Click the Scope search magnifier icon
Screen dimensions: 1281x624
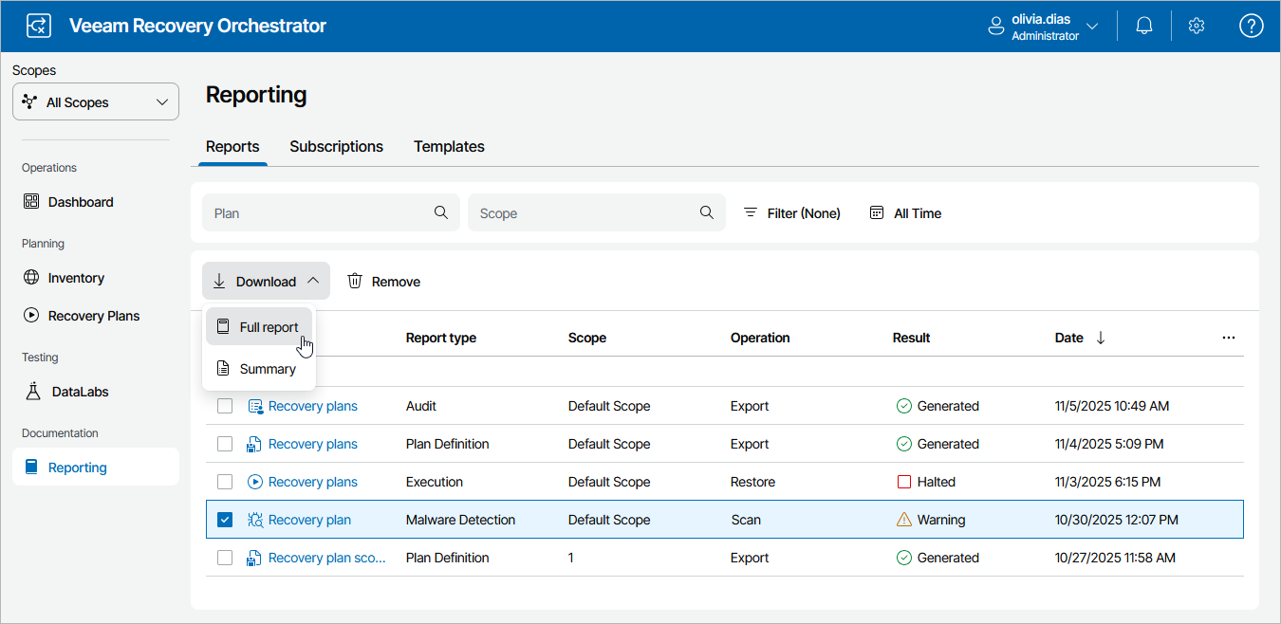coord(707,212)
